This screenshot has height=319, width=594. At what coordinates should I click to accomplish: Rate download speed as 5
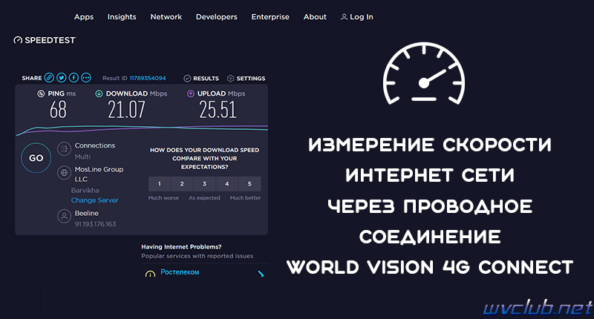(249, 184)
